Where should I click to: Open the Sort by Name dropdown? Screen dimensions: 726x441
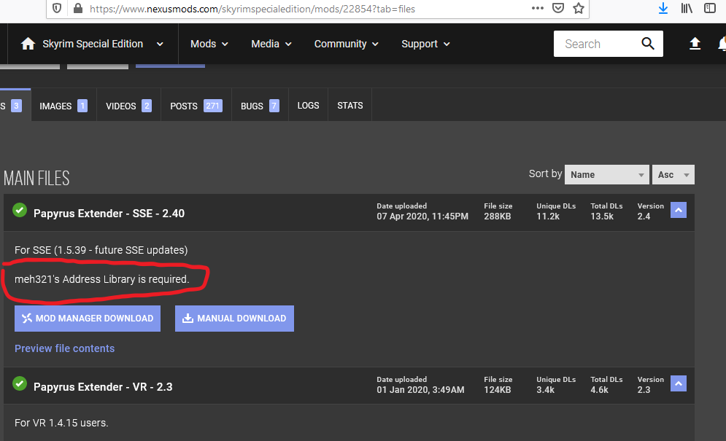coord(606,174)
